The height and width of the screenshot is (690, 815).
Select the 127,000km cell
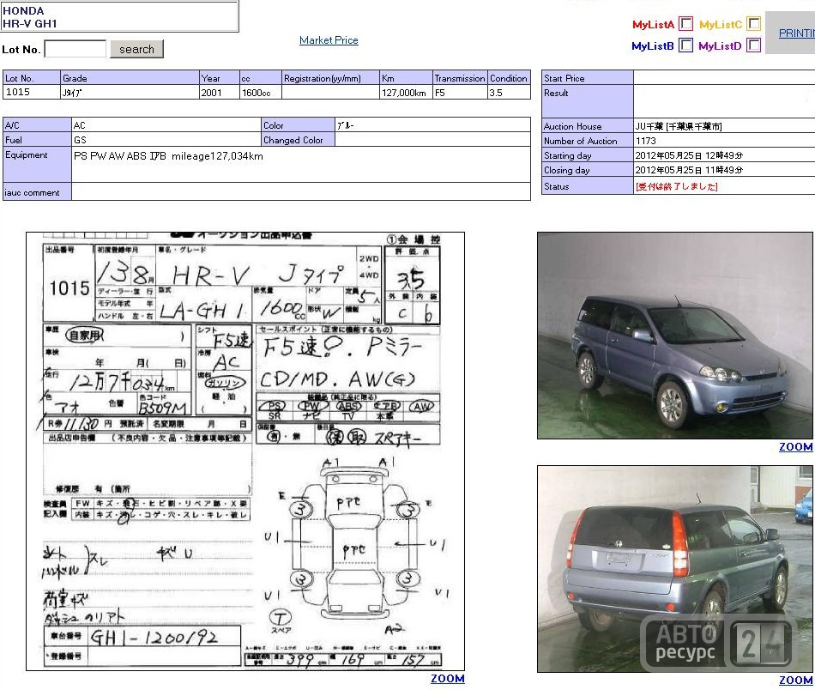tap(406, 92)
